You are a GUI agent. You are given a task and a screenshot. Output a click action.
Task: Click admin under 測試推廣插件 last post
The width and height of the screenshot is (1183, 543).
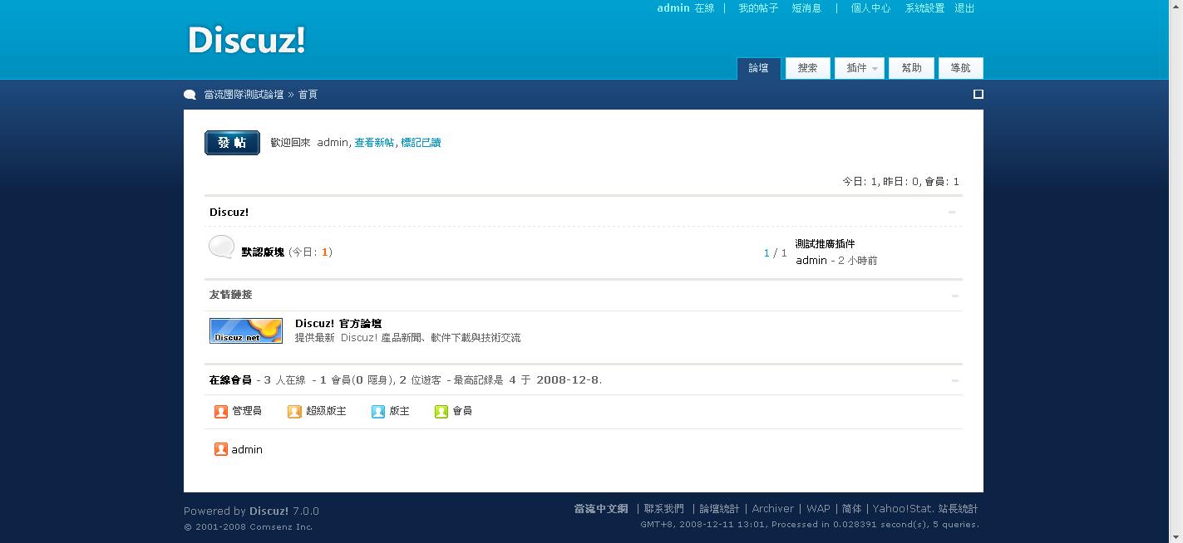[811, 261]
